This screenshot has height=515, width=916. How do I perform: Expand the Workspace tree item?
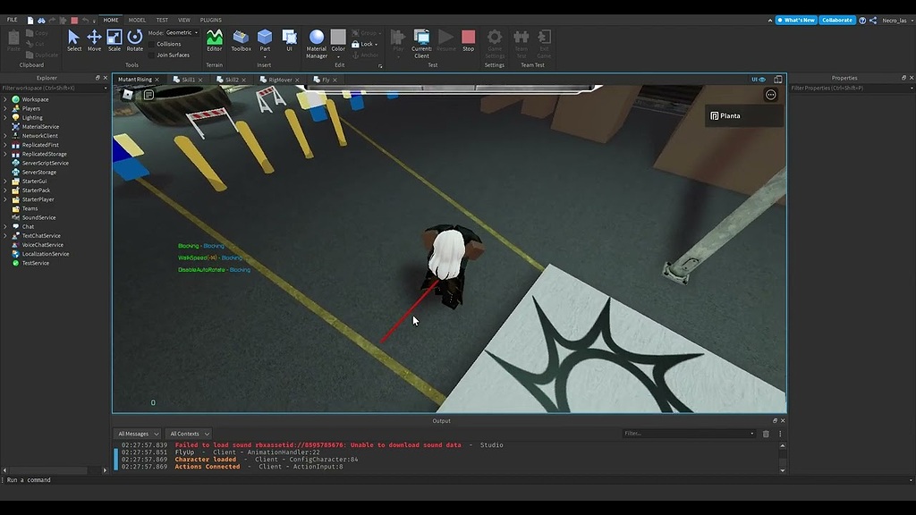[5, 98]
